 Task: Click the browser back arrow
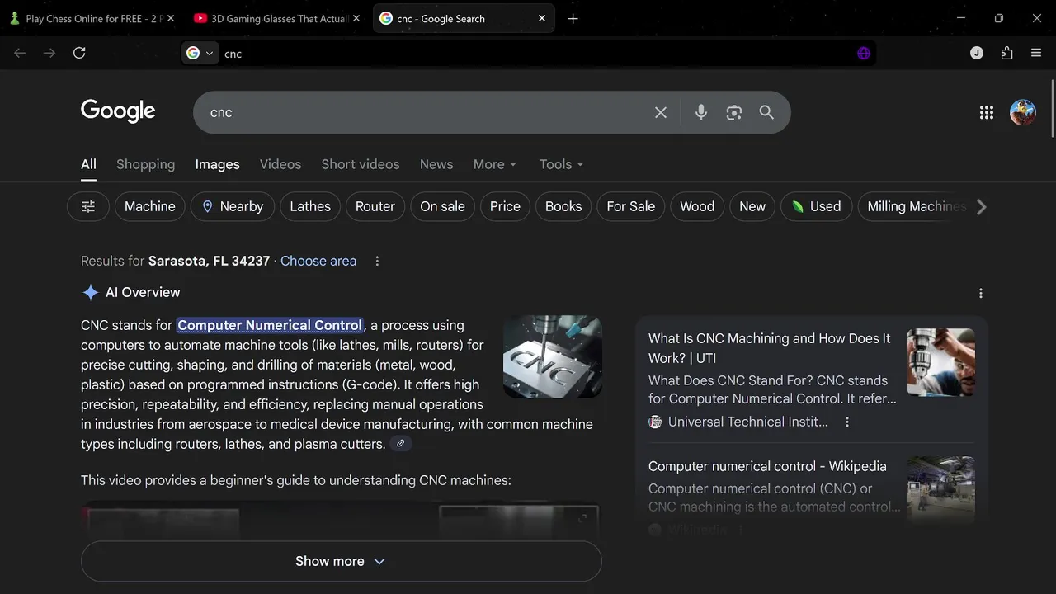pos(20,53)
